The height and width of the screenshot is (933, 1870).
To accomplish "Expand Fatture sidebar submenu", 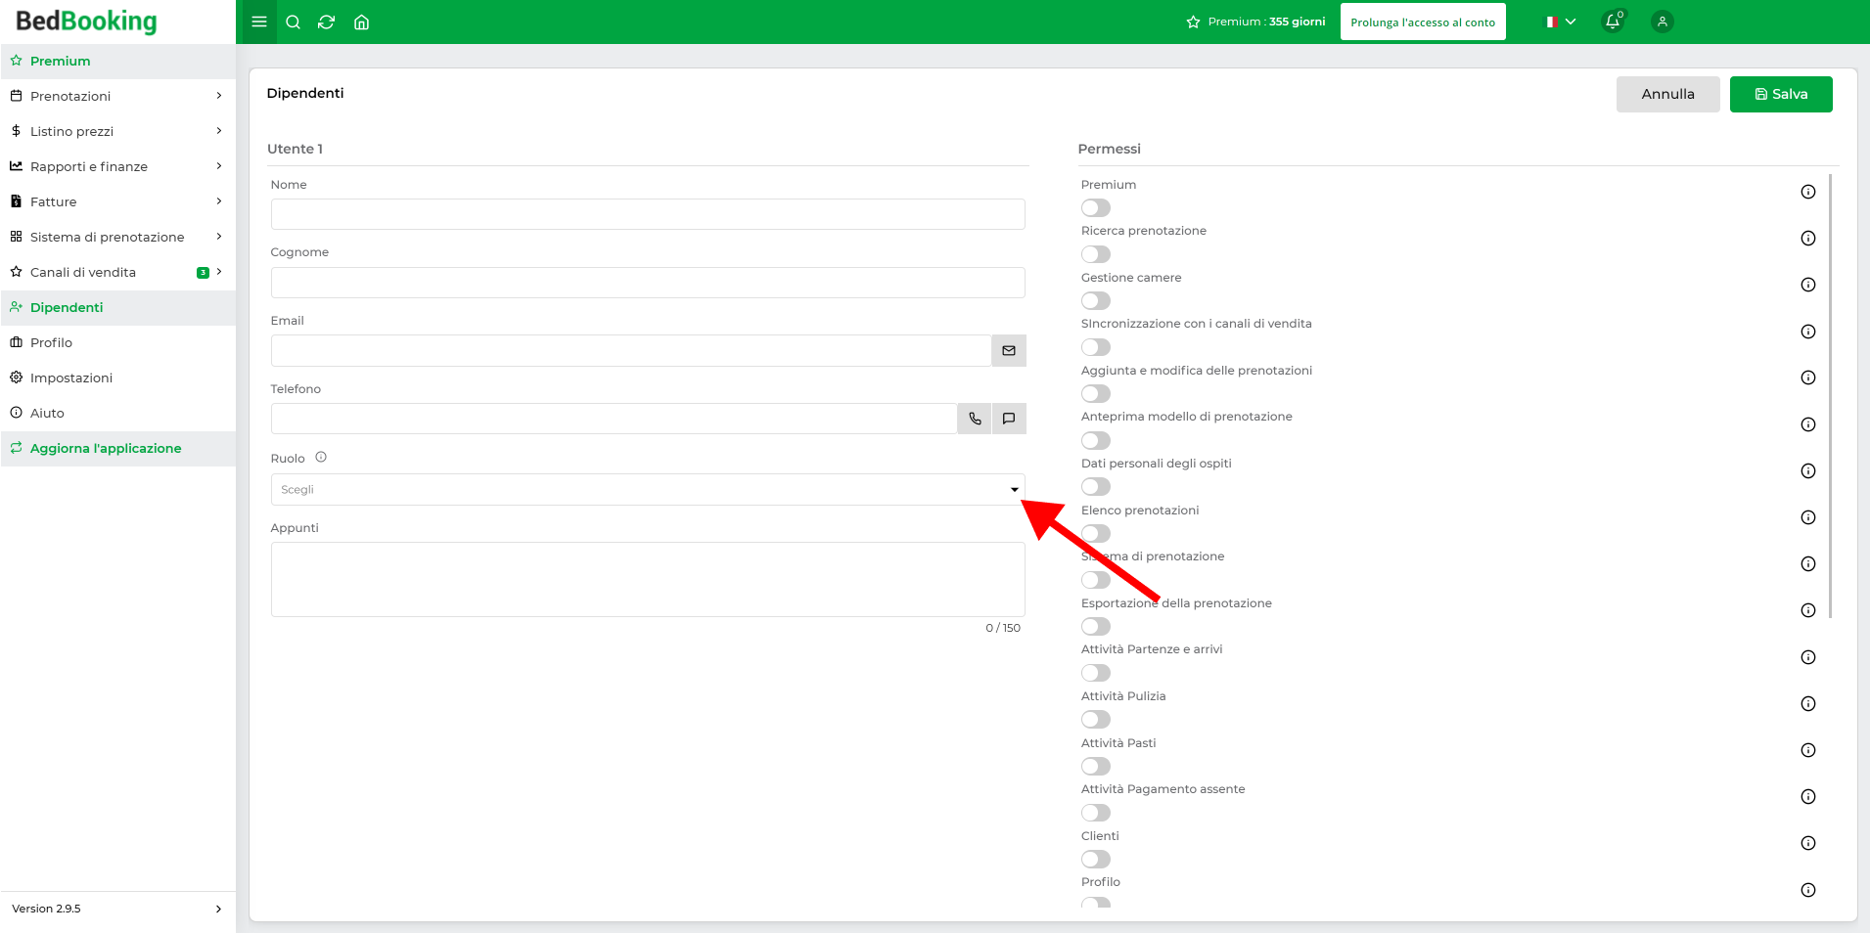I will click(219, 201).
